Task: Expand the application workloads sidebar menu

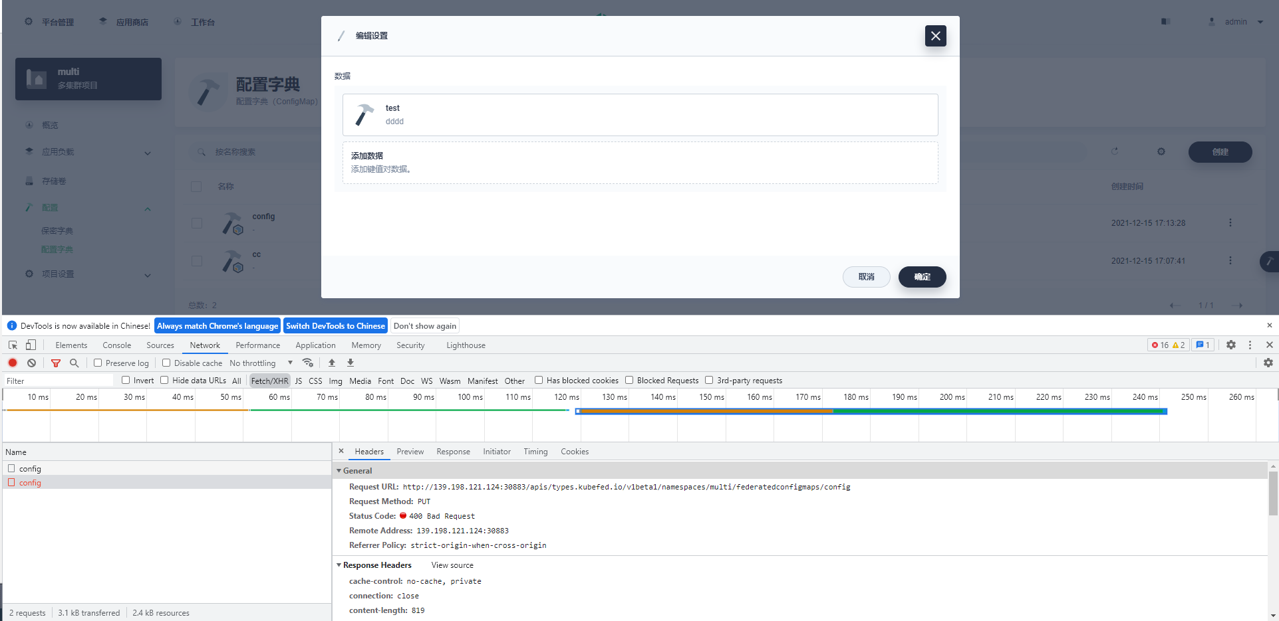Action: pos(148,153)
